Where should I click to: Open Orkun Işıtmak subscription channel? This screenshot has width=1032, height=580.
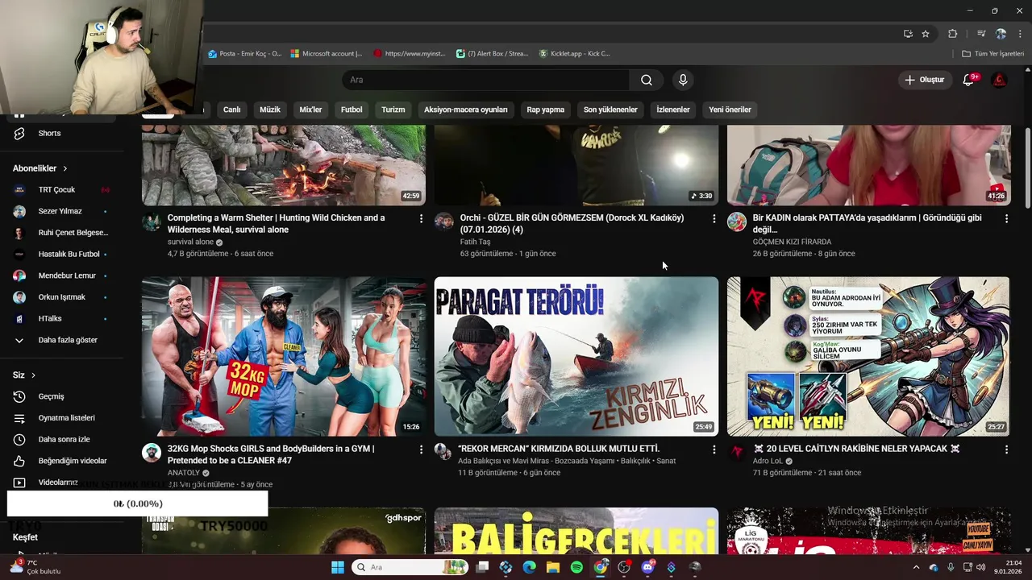click(62, 297)
